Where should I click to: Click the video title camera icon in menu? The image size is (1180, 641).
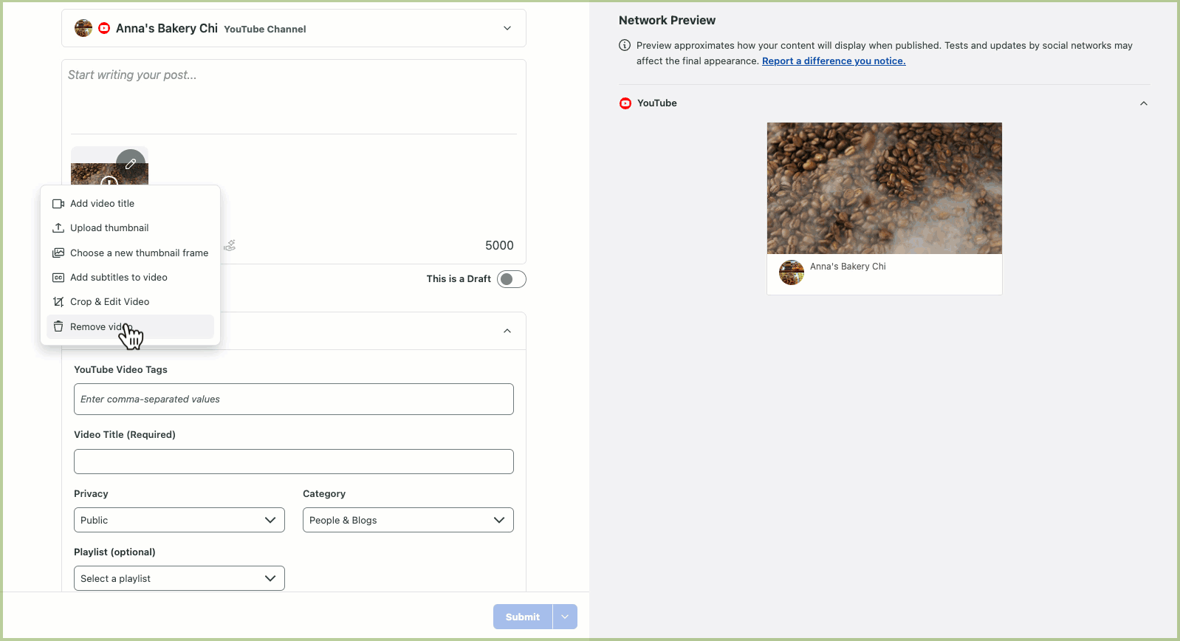point(58,204)
